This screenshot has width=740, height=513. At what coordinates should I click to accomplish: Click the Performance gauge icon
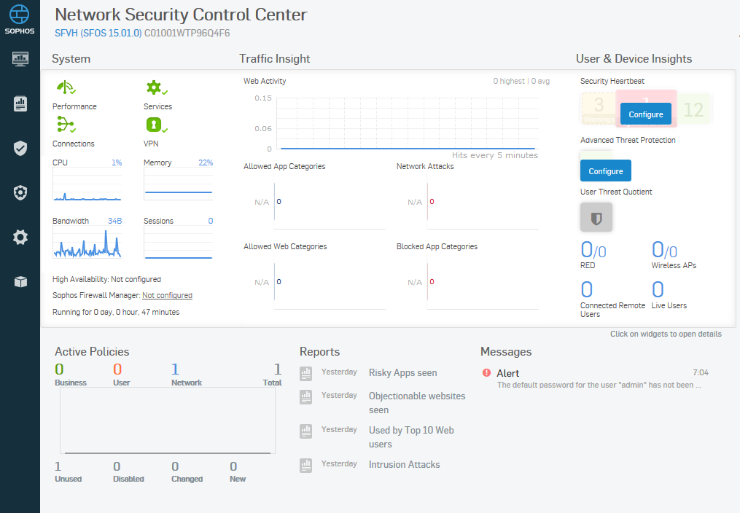point(66,87)
